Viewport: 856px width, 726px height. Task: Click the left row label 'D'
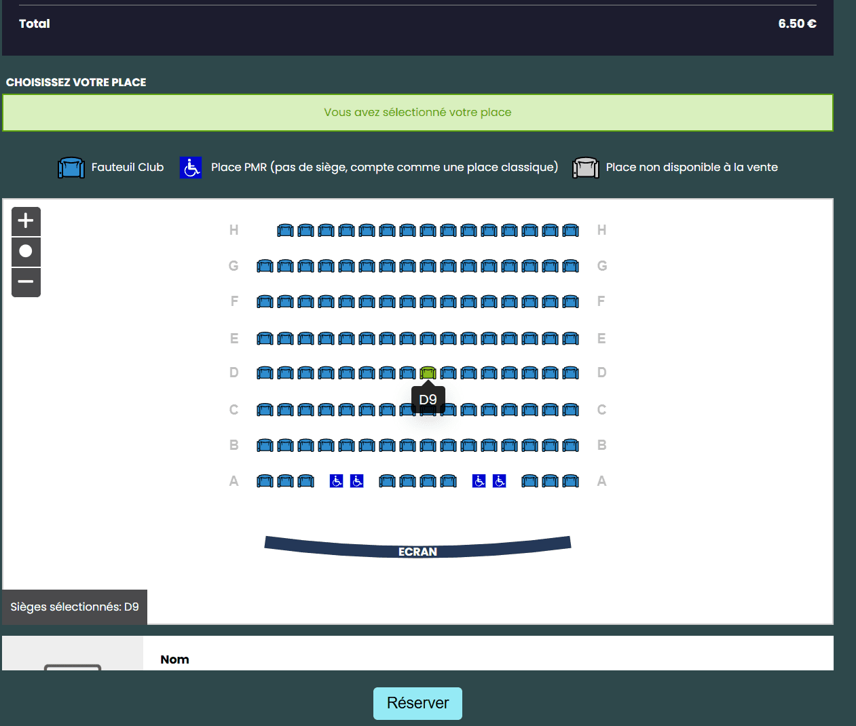(234, 372)
